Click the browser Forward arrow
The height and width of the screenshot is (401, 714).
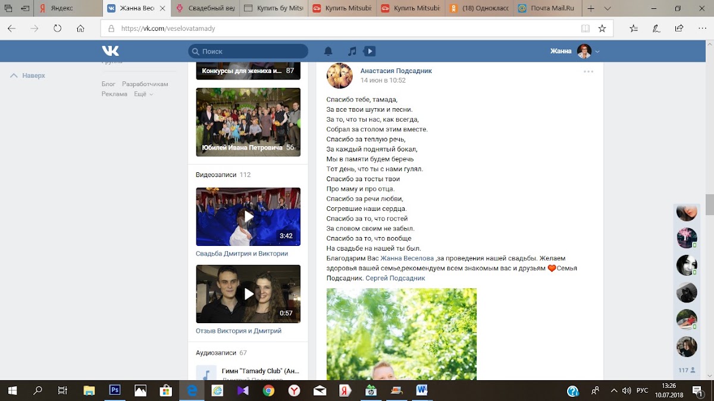tap(35, 28)
